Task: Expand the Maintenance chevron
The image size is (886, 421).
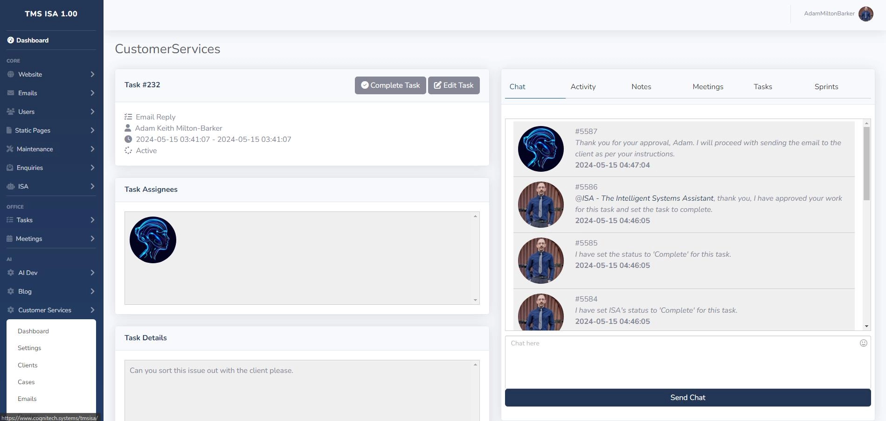Action: point(92,149)
